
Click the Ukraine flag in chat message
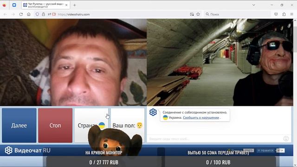[165, 117]
